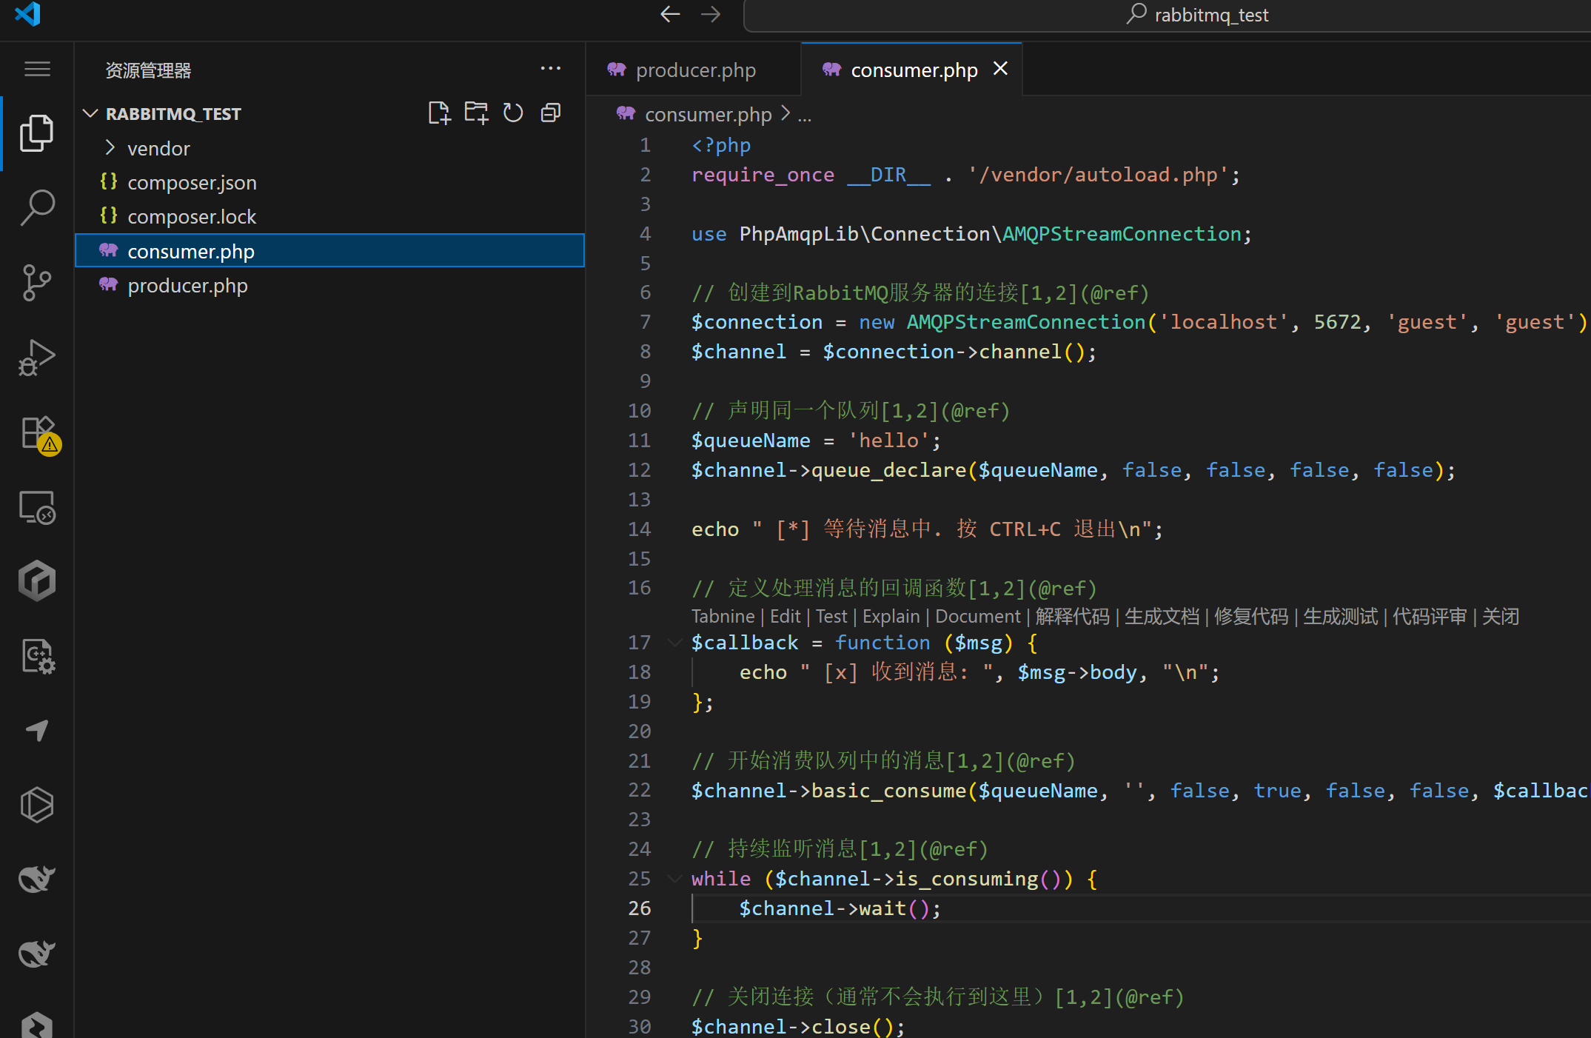Click the breadcrumb ellipsis symbol
The width and height of the screenshot is (1591, 1038).
point(805,115)
